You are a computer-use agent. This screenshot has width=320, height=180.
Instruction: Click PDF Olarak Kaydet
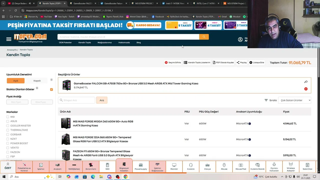click(223, 62)
